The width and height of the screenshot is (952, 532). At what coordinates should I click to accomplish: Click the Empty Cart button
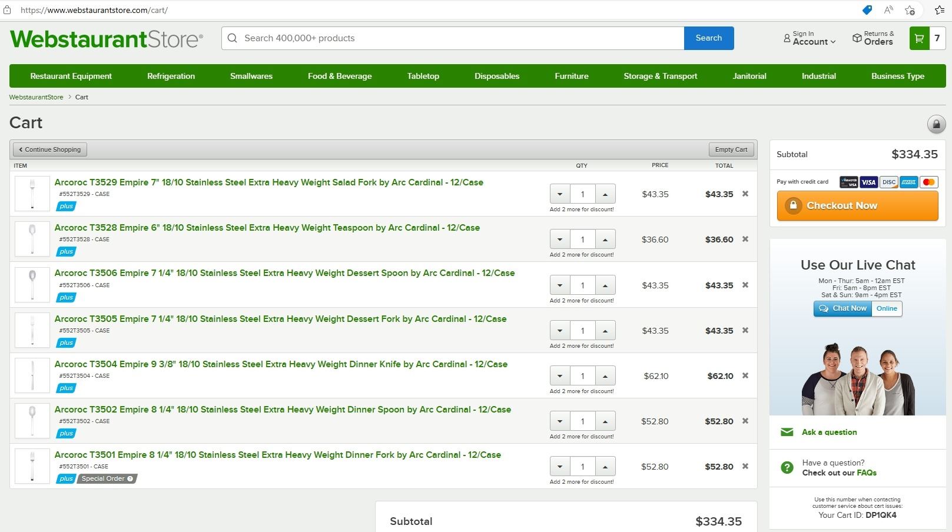pyautogui.click(x=731, y=149)
